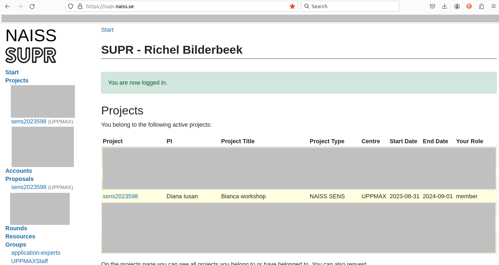The width and height of the screenshot is (499, 265).
Task: Click the Start Date column header
Action: click(403, 141)
